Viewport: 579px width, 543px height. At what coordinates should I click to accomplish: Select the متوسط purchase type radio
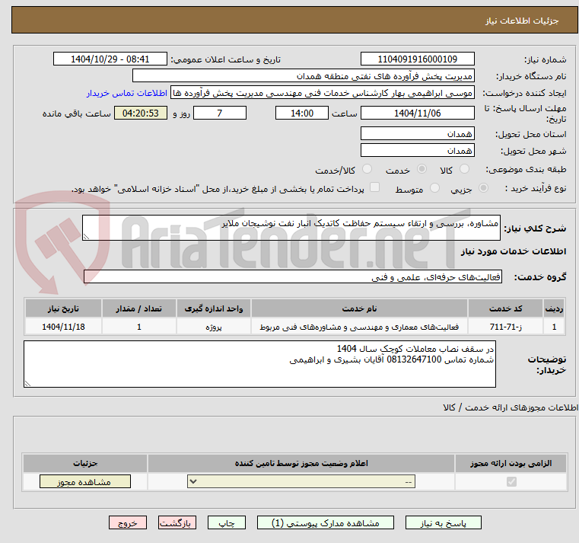click(435, 188)
